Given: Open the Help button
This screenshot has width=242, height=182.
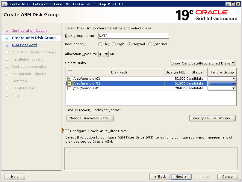Looking at the screenshot, I should 15,177.
